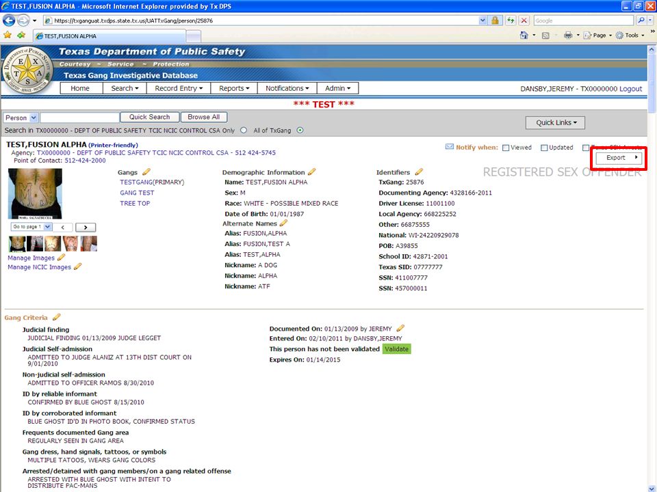Open the TREE TOP gang link
657x492 pixels.
[x=135, y=204]
